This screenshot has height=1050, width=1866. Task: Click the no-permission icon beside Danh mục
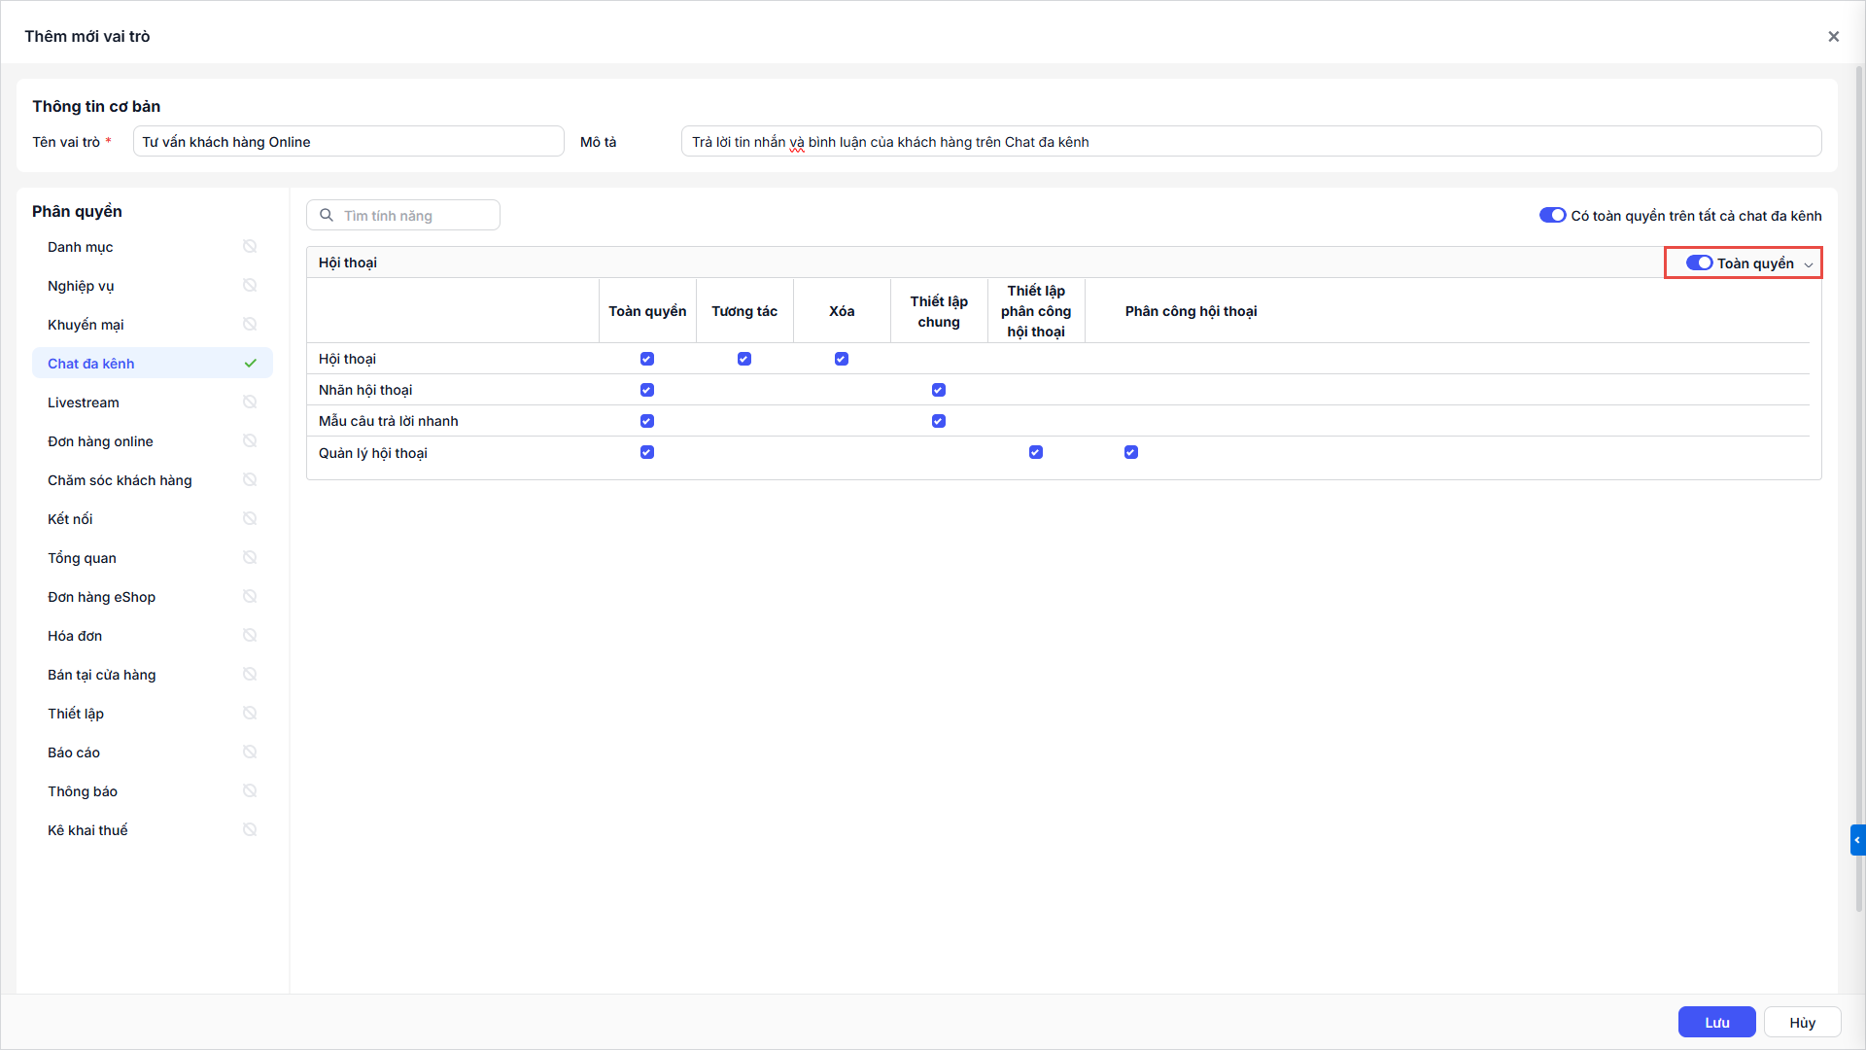pyautogui.click(x=250, y=247)
